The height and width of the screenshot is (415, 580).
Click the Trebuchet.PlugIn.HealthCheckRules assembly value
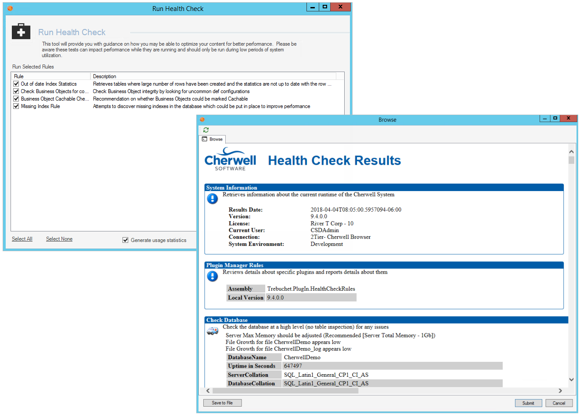[x=311, y=289]
